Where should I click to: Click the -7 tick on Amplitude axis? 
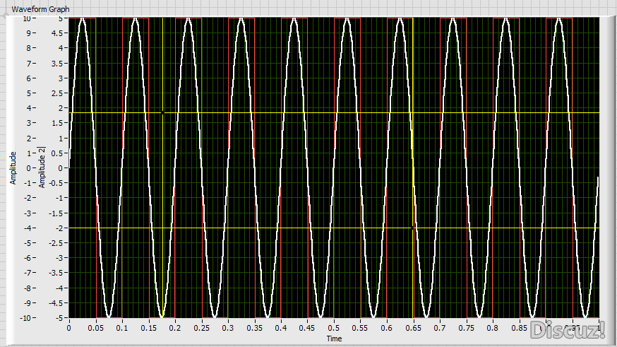click(27, 273)
